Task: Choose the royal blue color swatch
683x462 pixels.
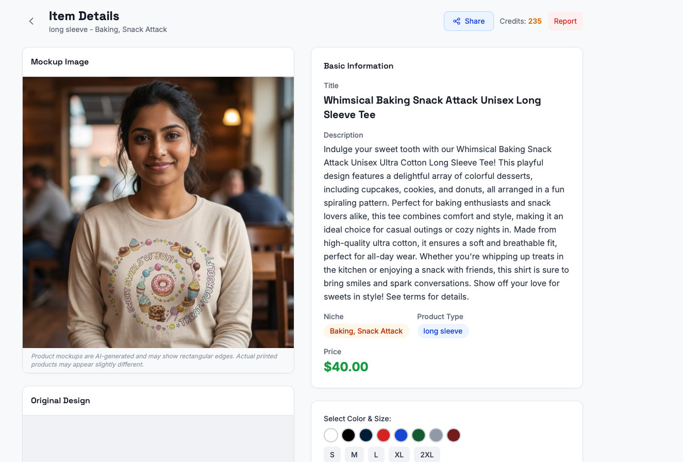Action: tap(401, 435)
